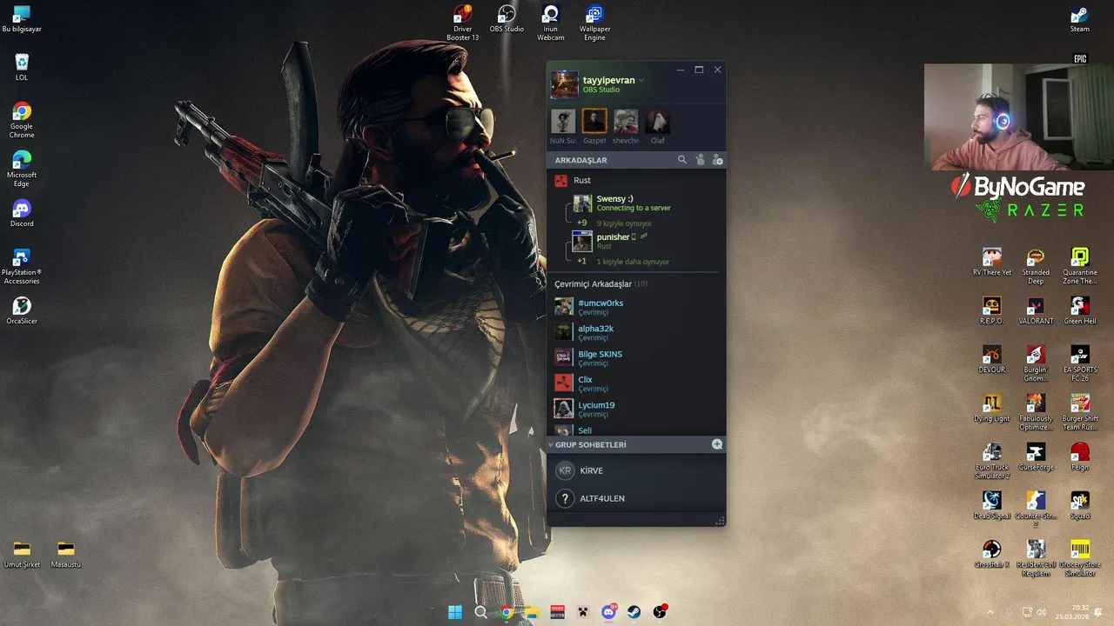Click Olaf favorite friend thumbnail

click(x=657, y=121)
